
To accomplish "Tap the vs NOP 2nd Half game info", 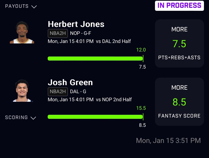I will (x=114, y=99).
